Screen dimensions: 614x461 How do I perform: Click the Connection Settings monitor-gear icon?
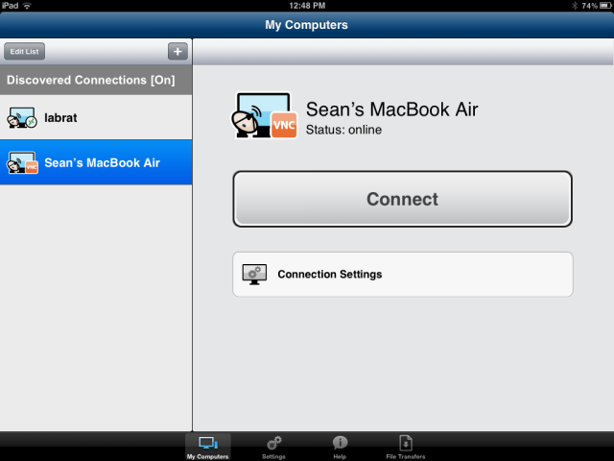tap(254, 274)
